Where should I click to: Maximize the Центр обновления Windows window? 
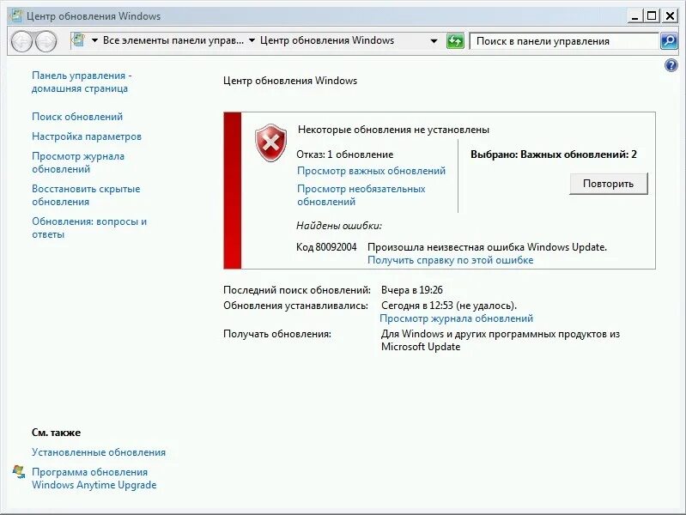click(x=652, y=16)
